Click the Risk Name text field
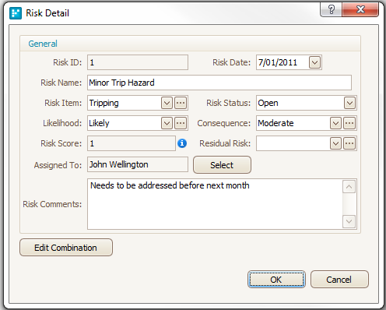386x310 pixels. [219, 83]
